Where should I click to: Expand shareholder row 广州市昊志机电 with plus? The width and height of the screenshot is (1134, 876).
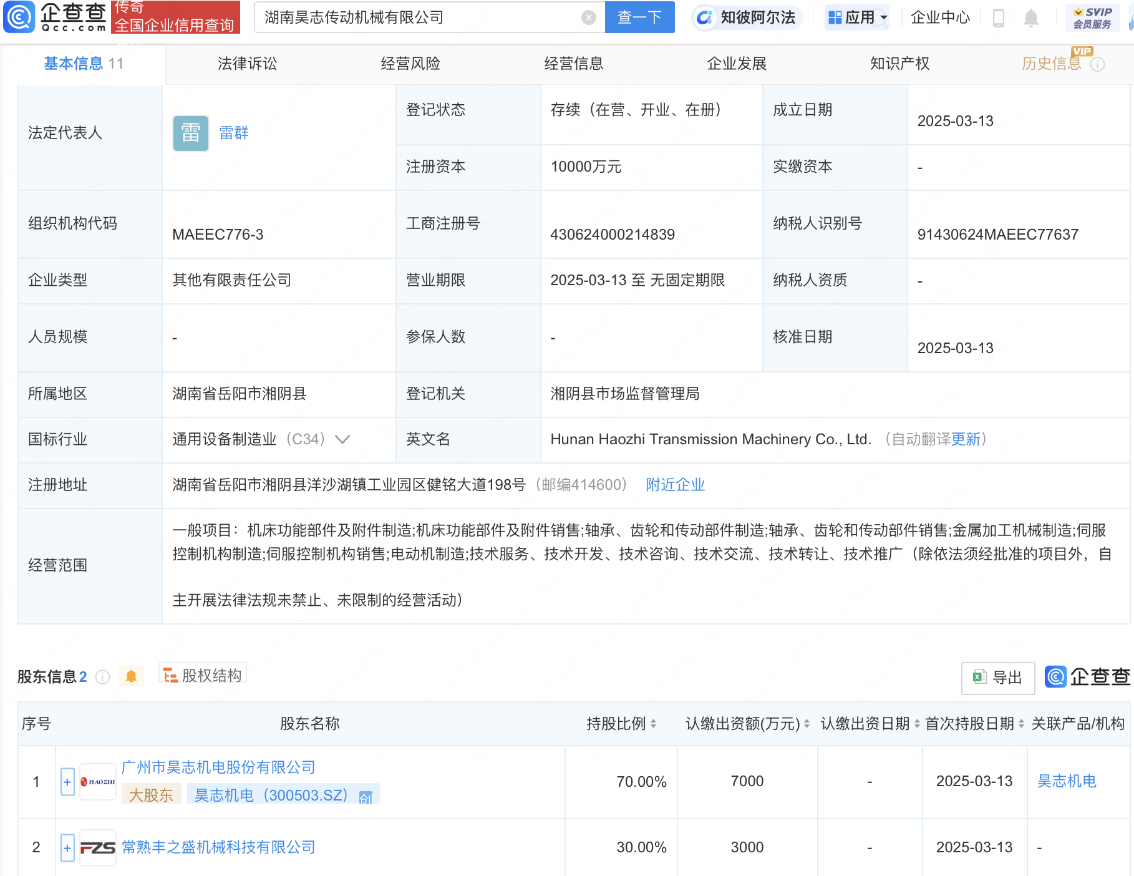pyautogui.click(x=67, y=782)
